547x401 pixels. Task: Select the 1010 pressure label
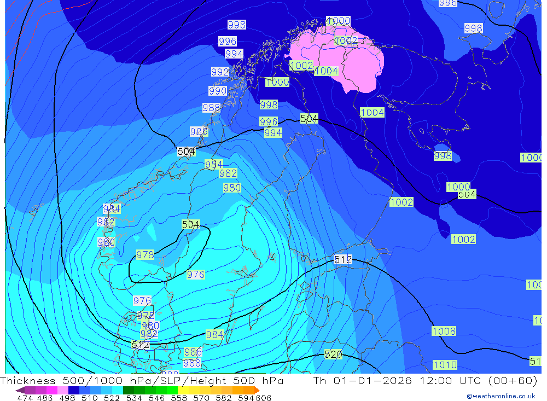click(x=445, y=365)
